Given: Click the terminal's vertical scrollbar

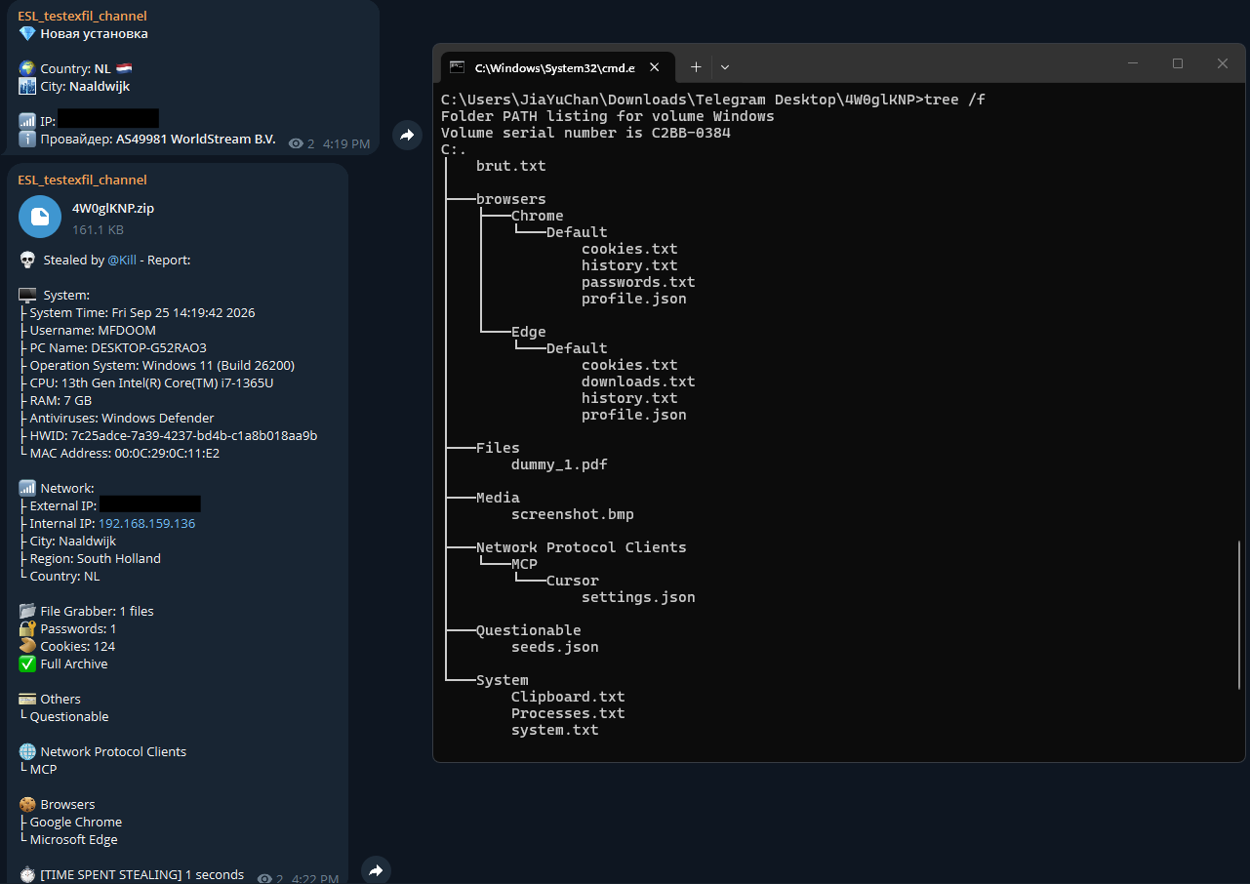Looking at the screenshot, I should [1238, 615].
